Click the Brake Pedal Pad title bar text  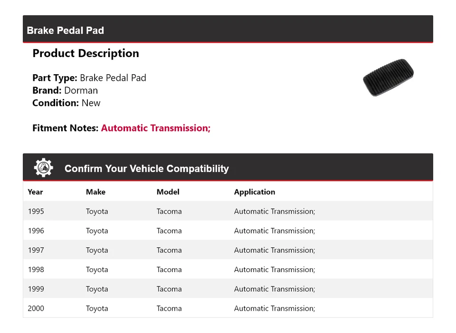point(66,30)
